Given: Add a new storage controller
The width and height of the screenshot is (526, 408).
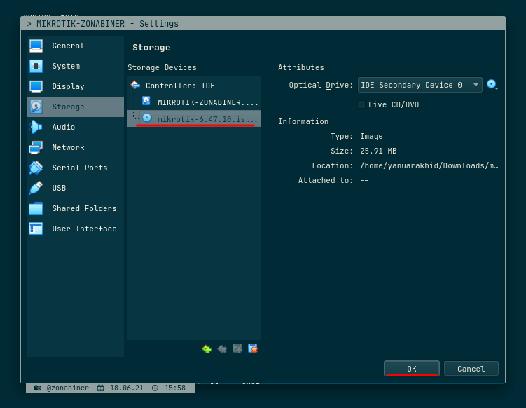Looking at the screenshot, I should click(207, 349).
